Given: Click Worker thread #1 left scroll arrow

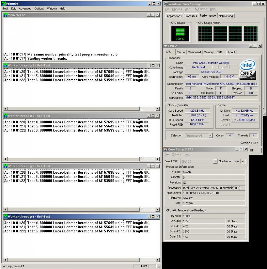Looking at the screenshot, I should pos(5,108).
